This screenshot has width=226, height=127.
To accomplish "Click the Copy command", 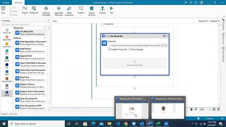I will [13, 11].
